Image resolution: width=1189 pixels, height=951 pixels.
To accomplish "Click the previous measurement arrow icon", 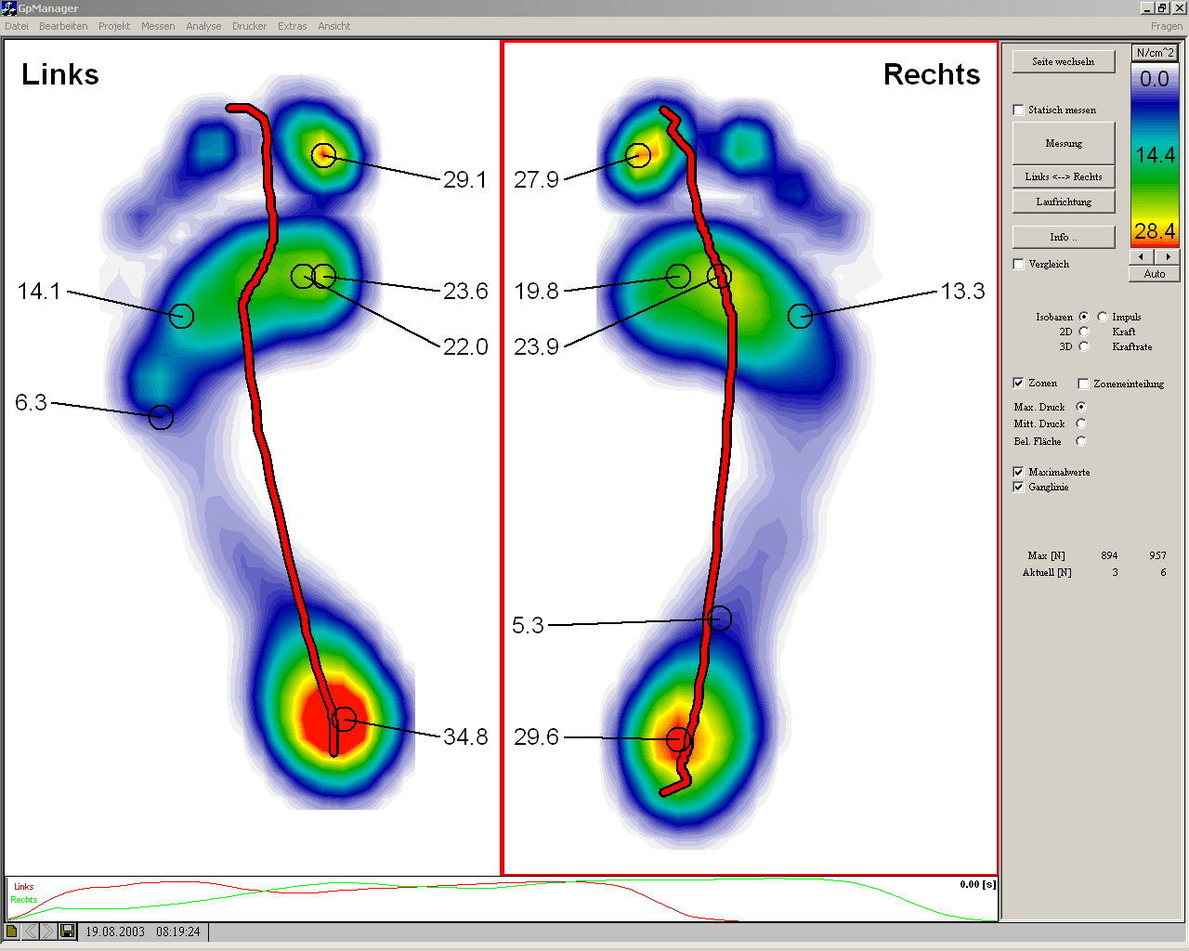I will tap(30, 931).
